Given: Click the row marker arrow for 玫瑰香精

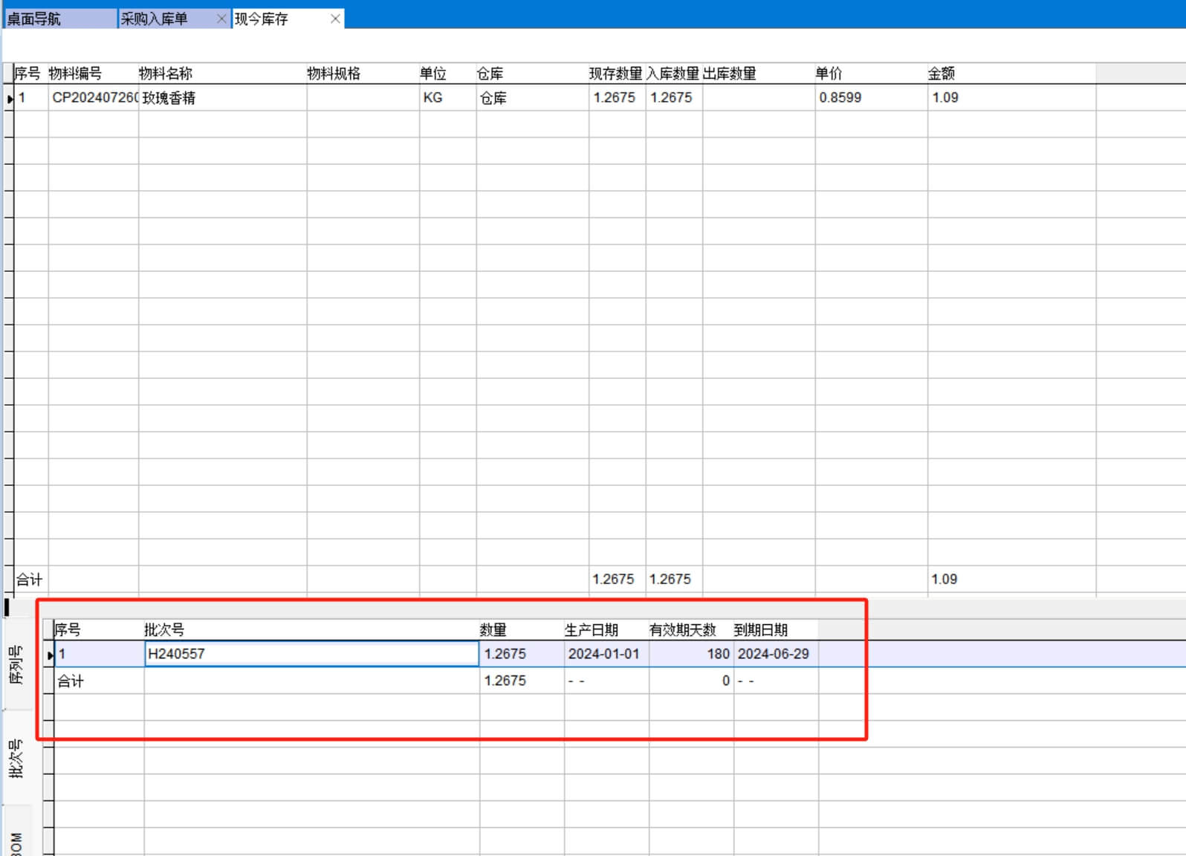Looking at the screenshot, I should 10,98.
